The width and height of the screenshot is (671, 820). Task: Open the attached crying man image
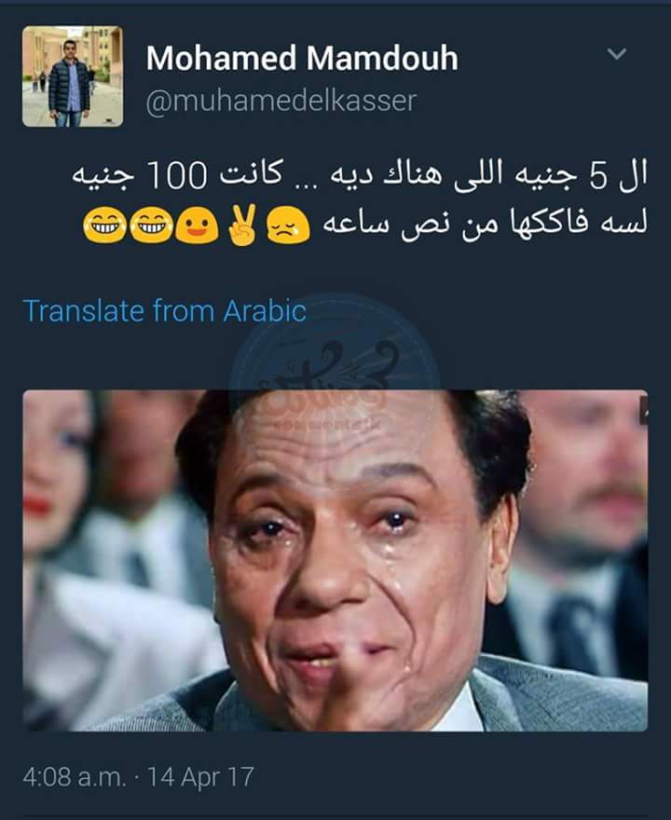coord(335,560)
